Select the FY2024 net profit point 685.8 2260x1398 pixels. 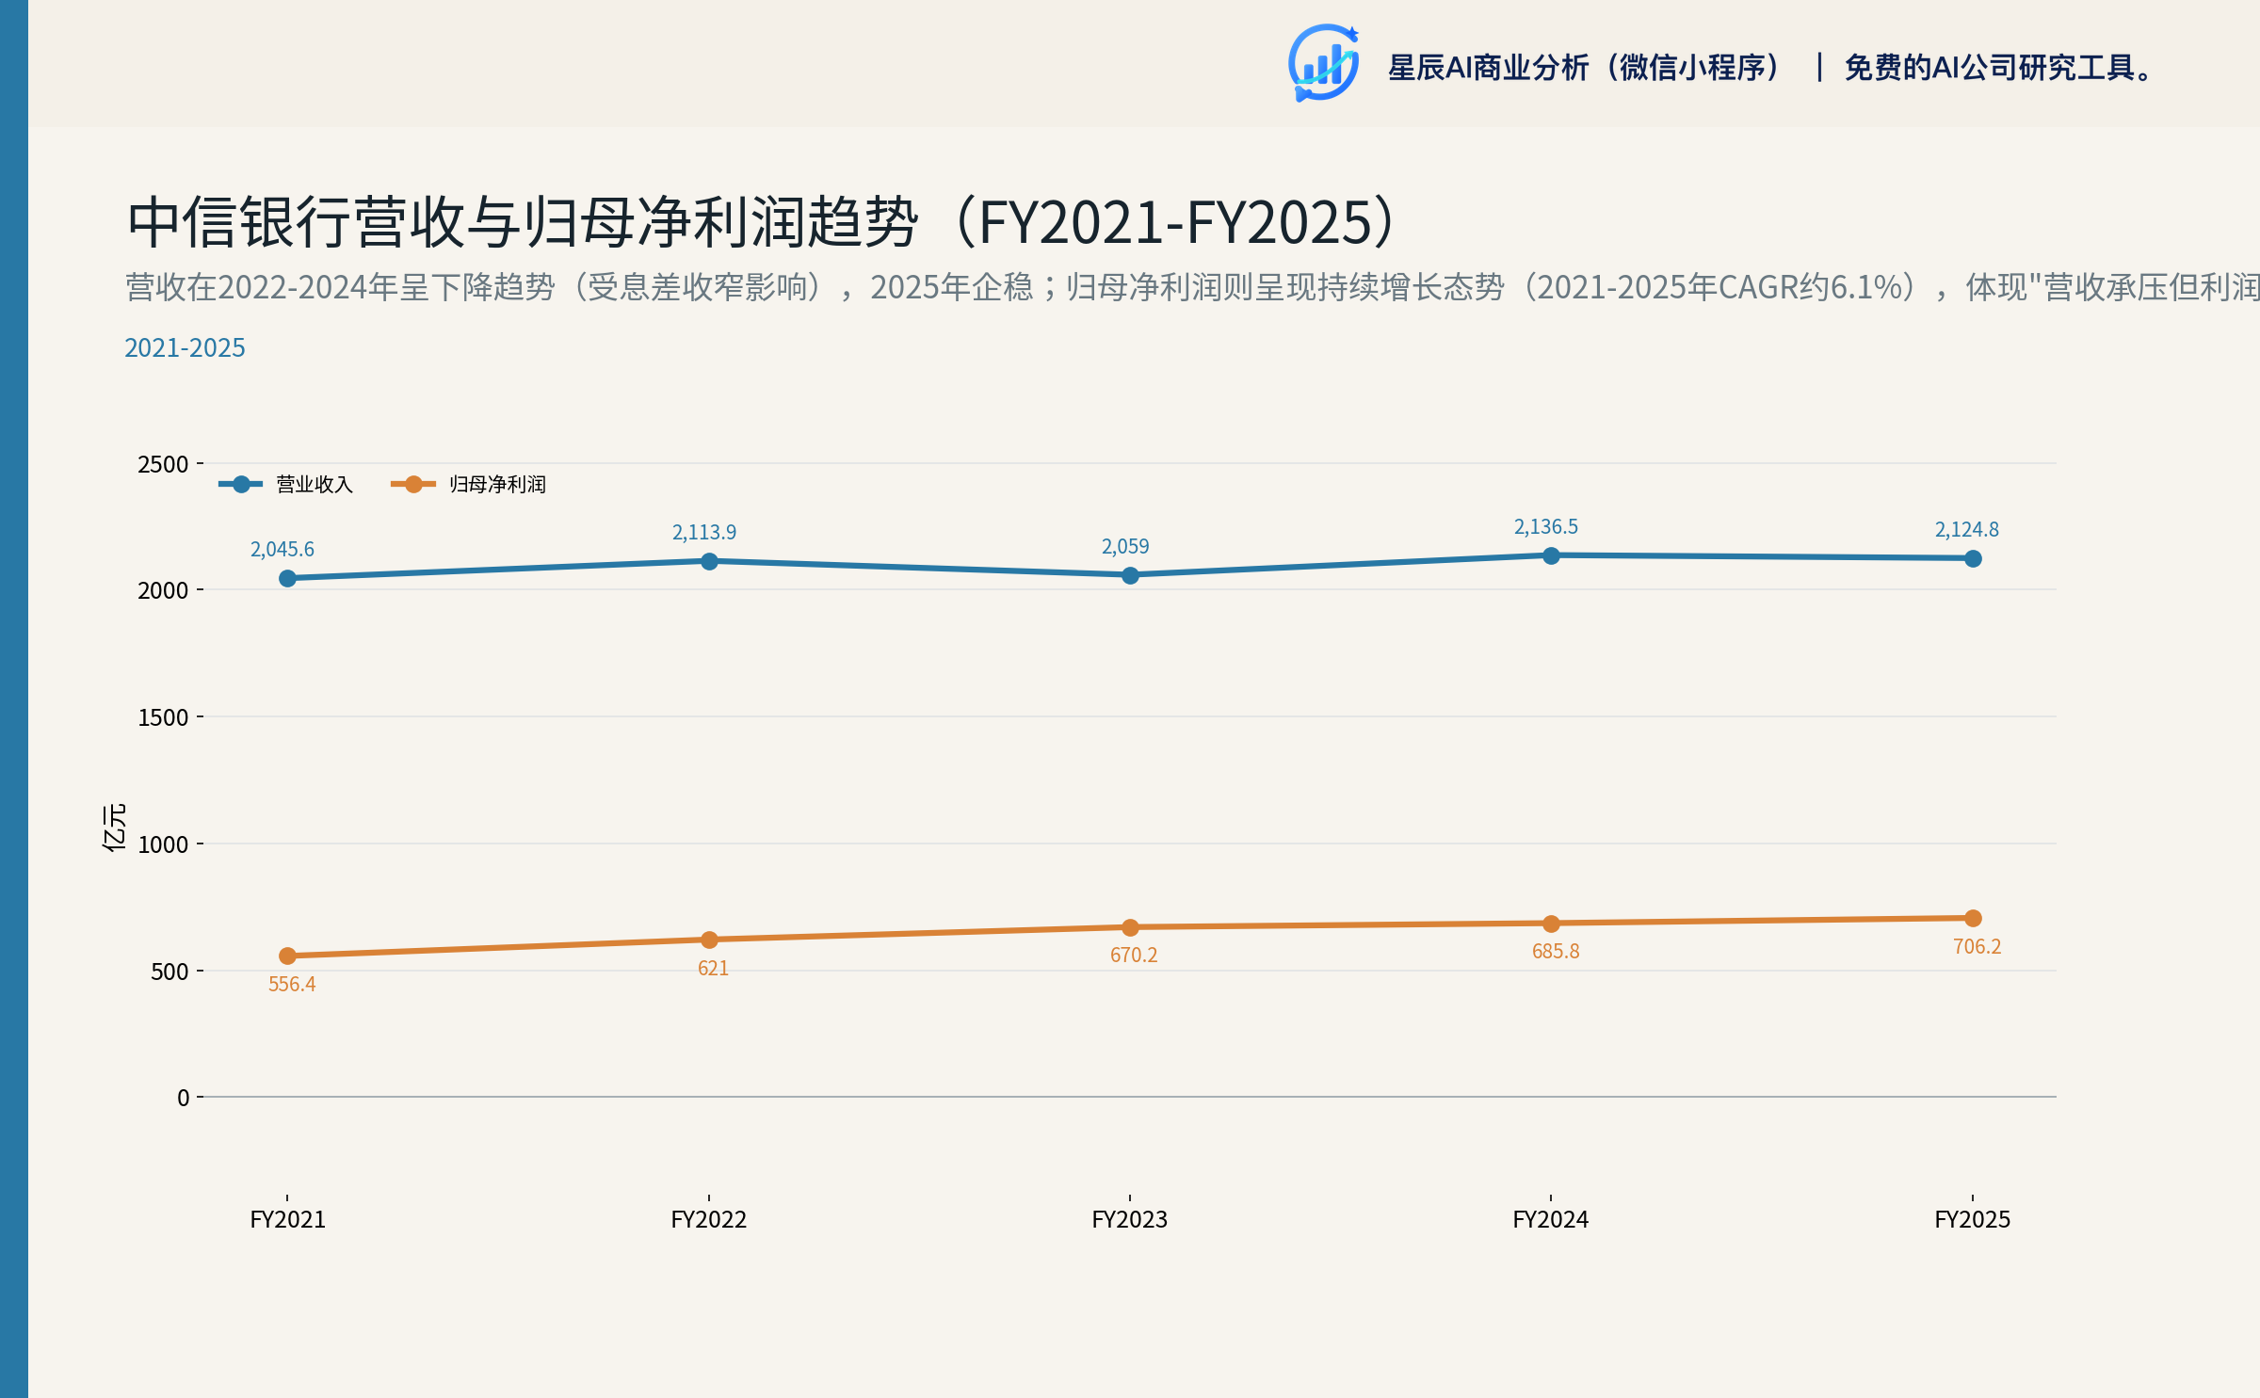tap(1551, 924)
